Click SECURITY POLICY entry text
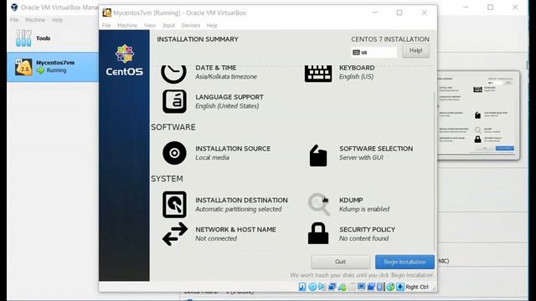The width and height of the screenshot is (536, 301). (367, 234)
